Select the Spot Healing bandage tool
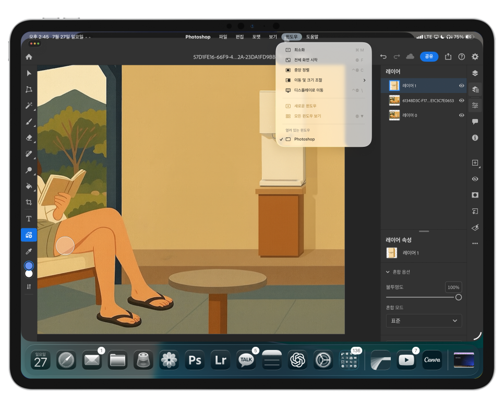 [29, 154]
